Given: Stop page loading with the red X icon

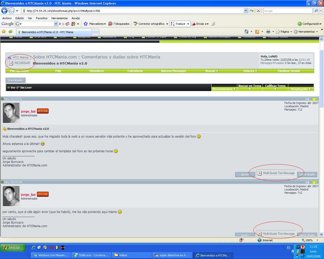Looking at the screenshot, I should 258,11.
